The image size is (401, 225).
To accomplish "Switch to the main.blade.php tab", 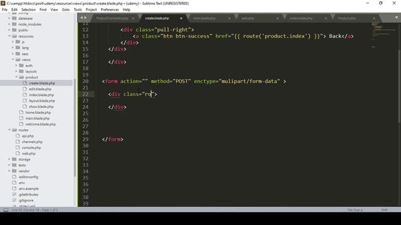I will [x=204, y=18].
